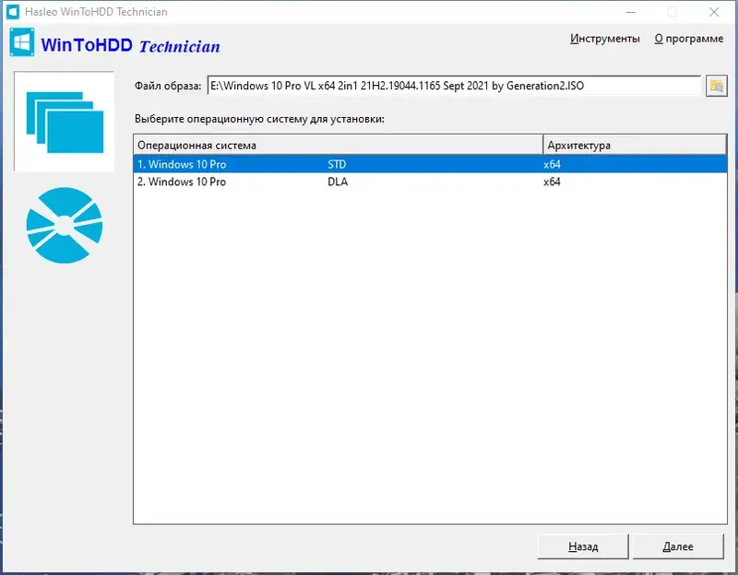
Task: Click the Операционная система column header
Action: coord(339,146)
